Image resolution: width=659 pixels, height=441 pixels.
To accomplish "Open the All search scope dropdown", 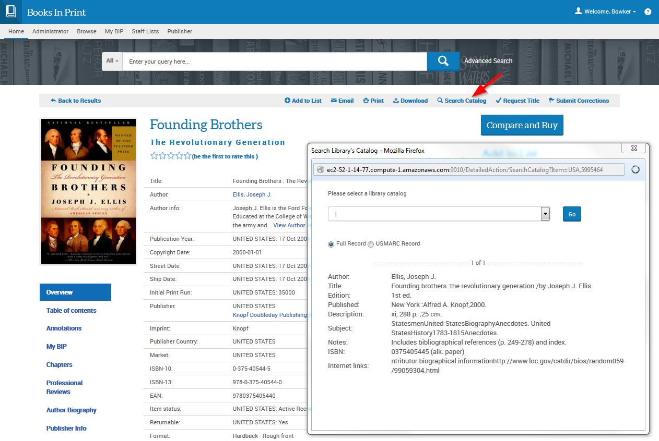I will click(112, 61).
